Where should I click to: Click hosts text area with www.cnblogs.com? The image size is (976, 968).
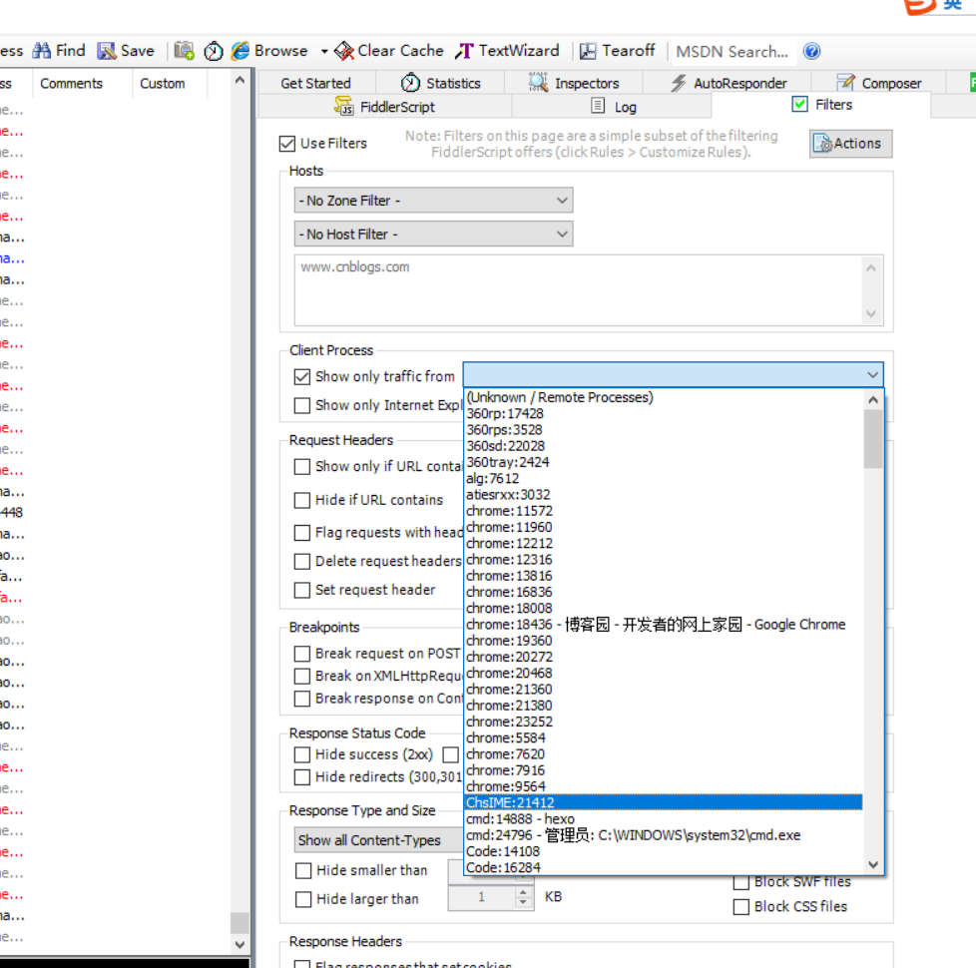tap(579, 290)
